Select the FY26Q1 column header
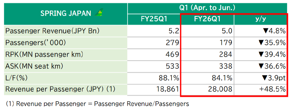Viewport: 293px width, 112px height. tap(207, 19)
